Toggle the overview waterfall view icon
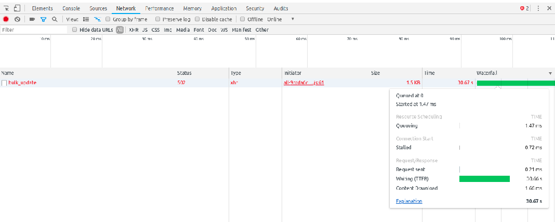 (97, 19)
